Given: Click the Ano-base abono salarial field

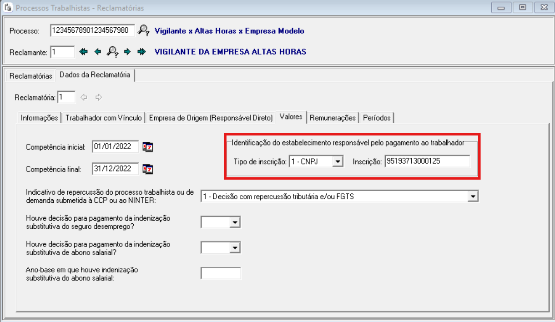Looking at the screenshot, I should [x=220, y=273].
